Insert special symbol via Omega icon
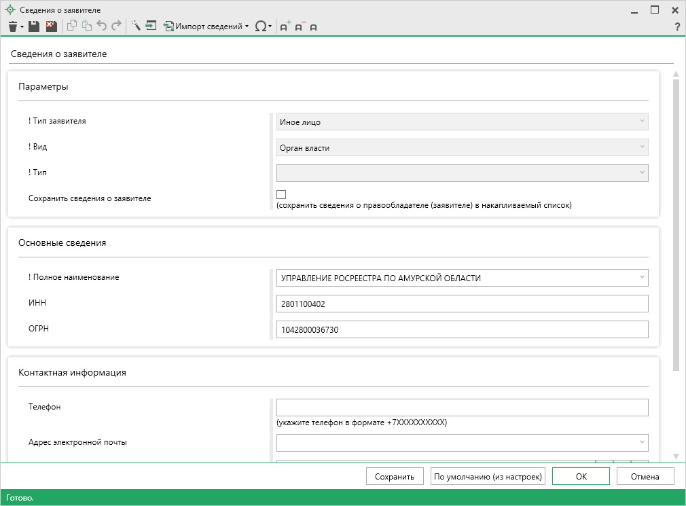The image size is (686, 506). (x=260, y=26)
